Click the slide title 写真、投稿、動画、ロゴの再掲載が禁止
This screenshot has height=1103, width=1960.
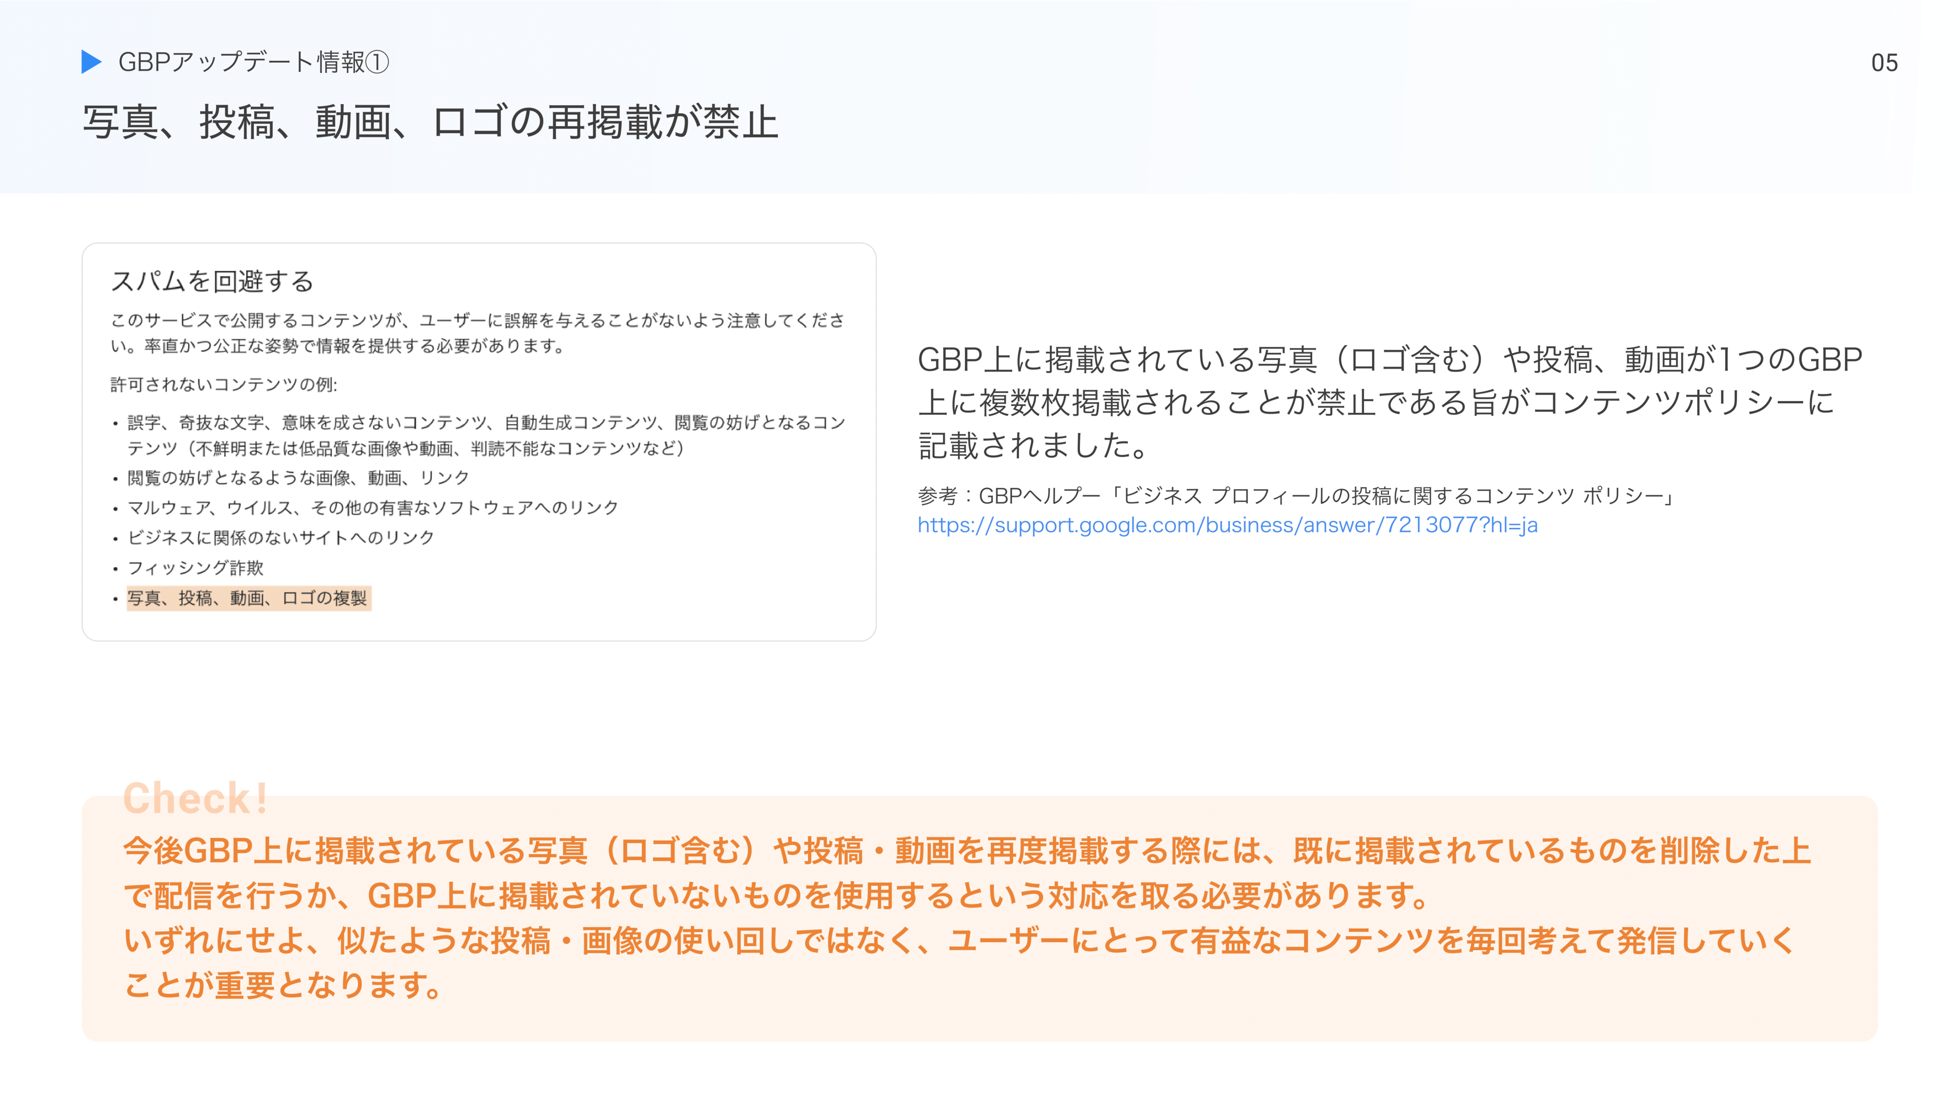(x=430, y=122)
